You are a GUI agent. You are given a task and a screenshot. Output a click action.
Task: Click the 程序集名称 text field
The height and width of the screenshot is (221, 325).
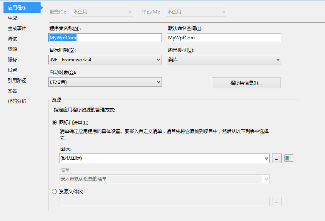(105, 38)
